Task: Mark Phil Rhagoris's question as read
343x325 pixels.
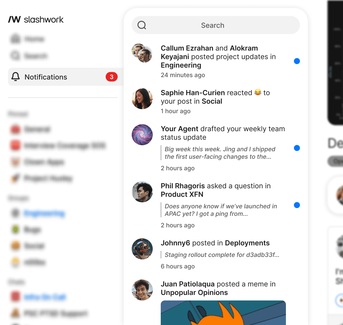Action: (297, 205)
